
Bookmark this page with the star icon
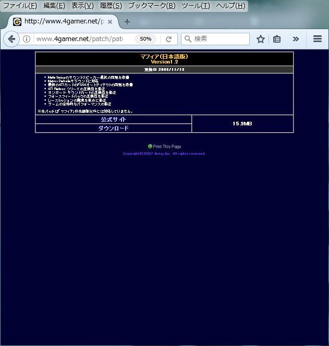pyautogui.click(x=261, y=39)
